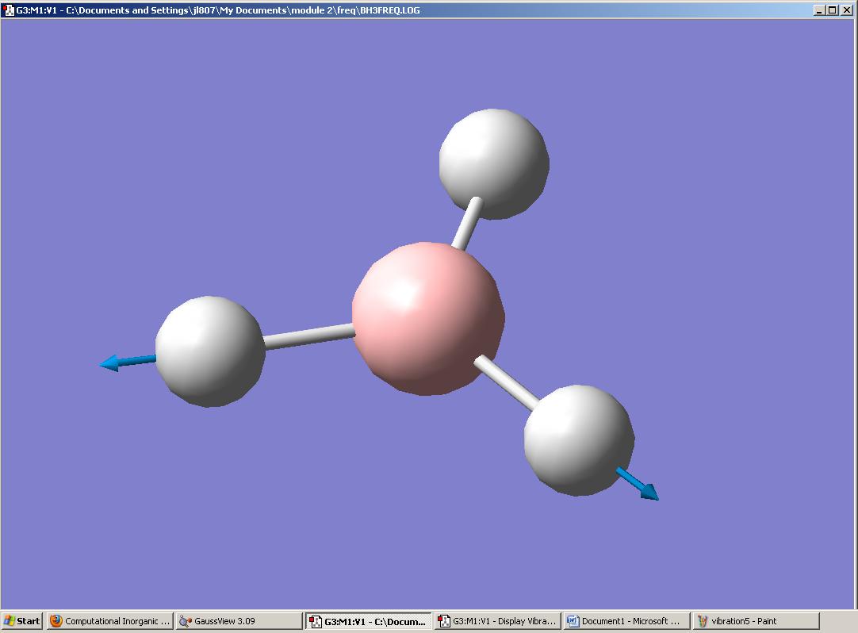Screen dimensions: 858x633
Task: Click the Firefox icon in taskbar
Action: point(56,621)
